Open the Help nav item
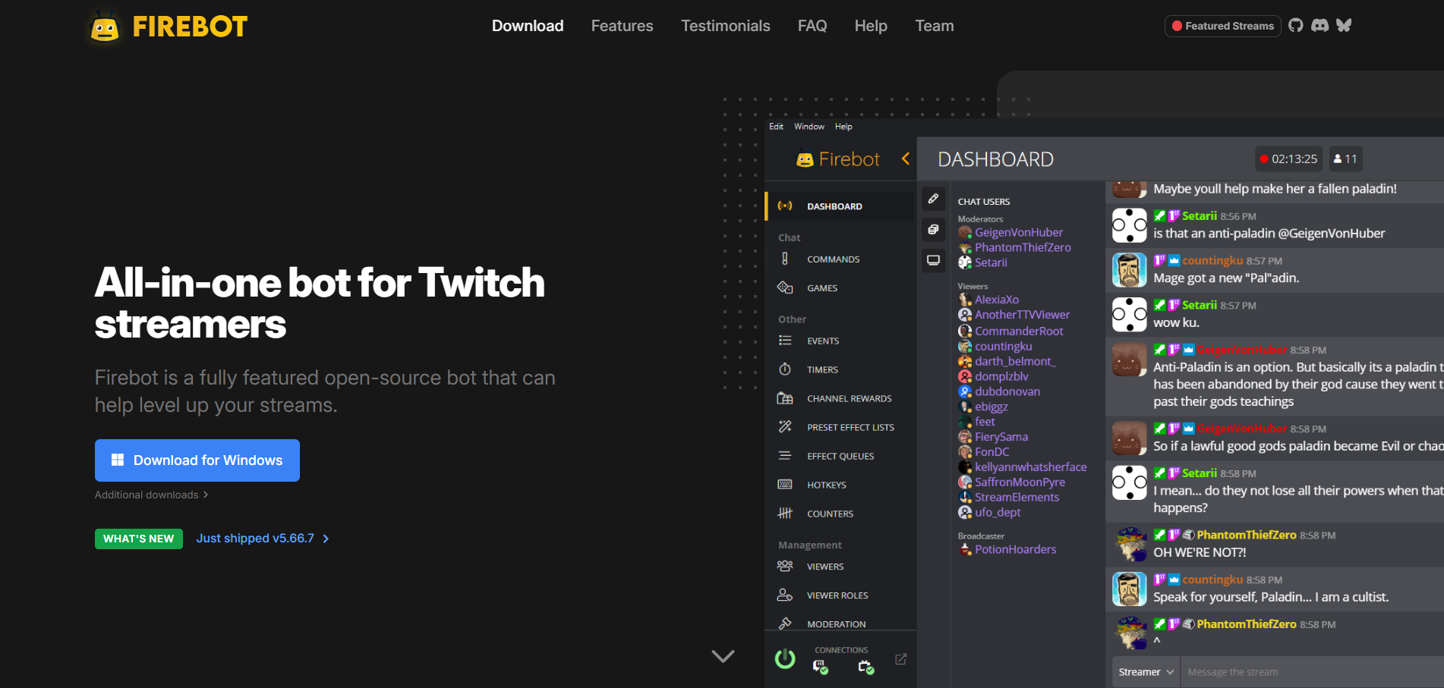This screenshot has height=688, width=1444. tap(871, 26)
